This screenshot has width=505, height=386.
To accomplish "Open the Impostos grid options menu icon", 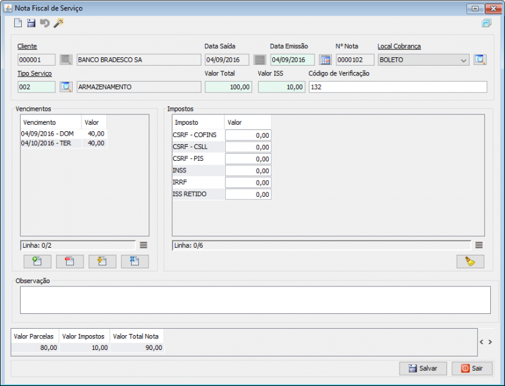I will [x=479, y=245].
